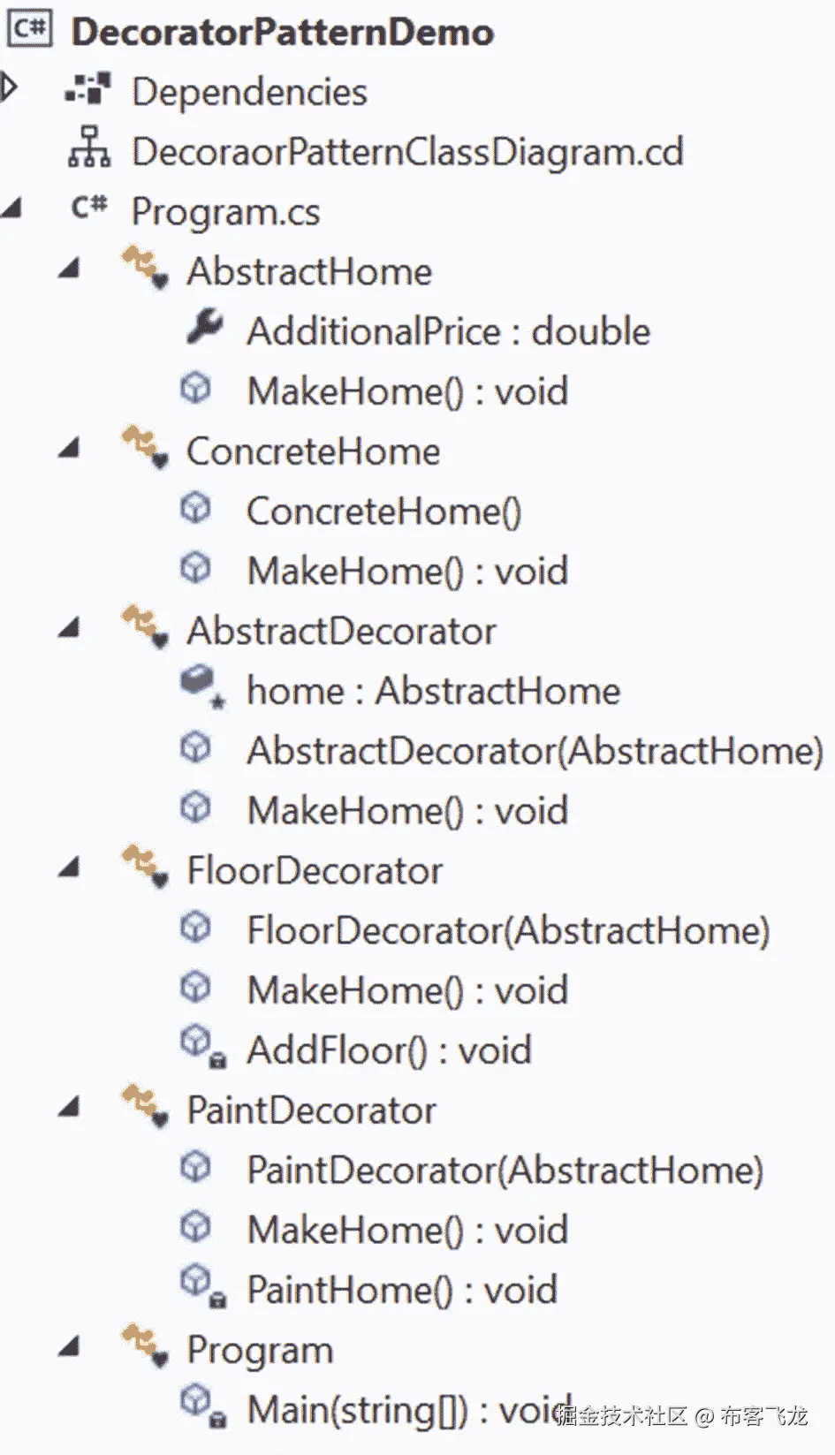Click the lock method icon for PaintHome()
835x1455 pixels.
tap(201, 1285)
